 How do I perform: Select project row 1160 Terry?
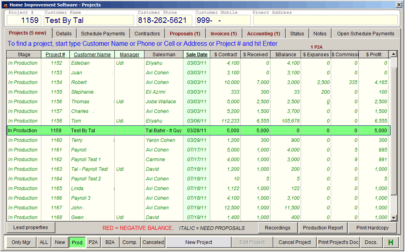(x=198, y=140)
